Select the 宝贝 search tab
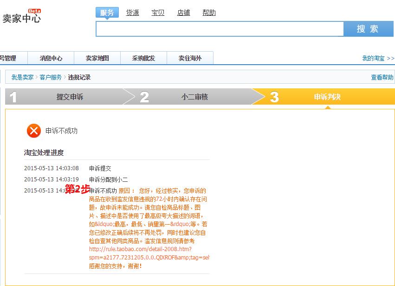395x286 pixels. (x=158, y=13)
